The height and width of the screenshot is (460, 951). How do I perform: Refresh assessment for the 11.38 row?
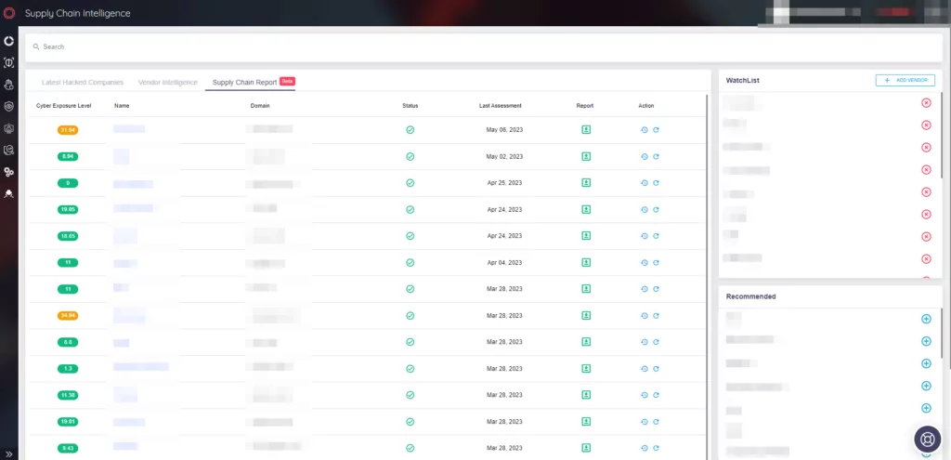coord(656,395)
